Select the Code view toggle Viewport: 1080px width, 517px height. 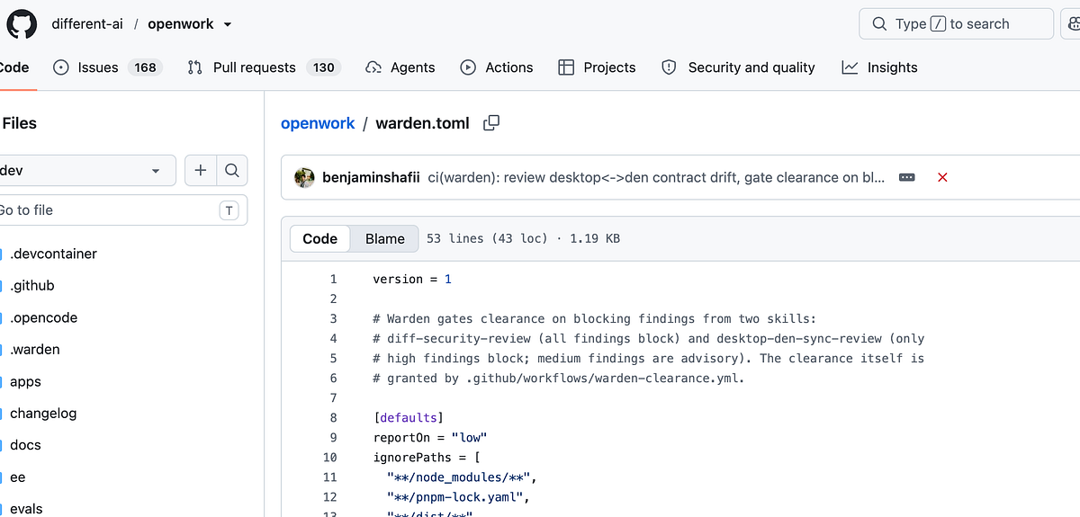pyautogui.click(x=320, y=238)
